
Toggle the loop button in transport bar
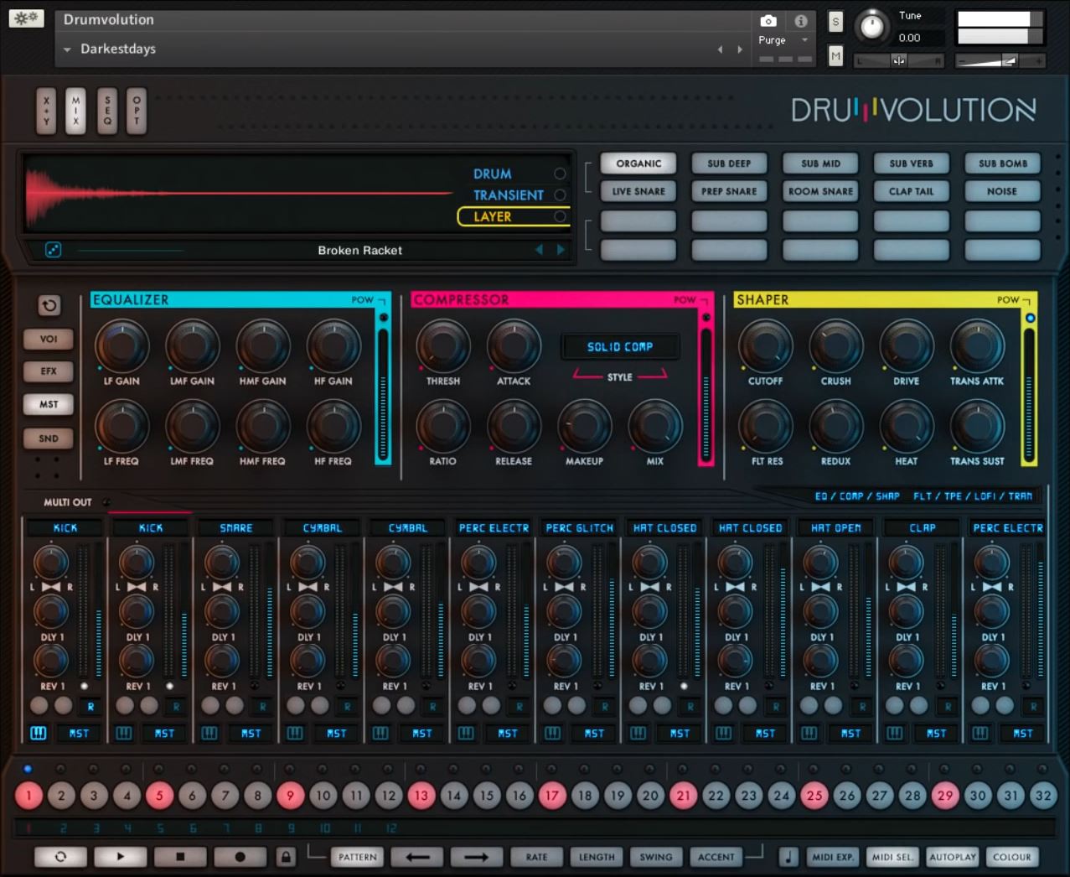60,857
